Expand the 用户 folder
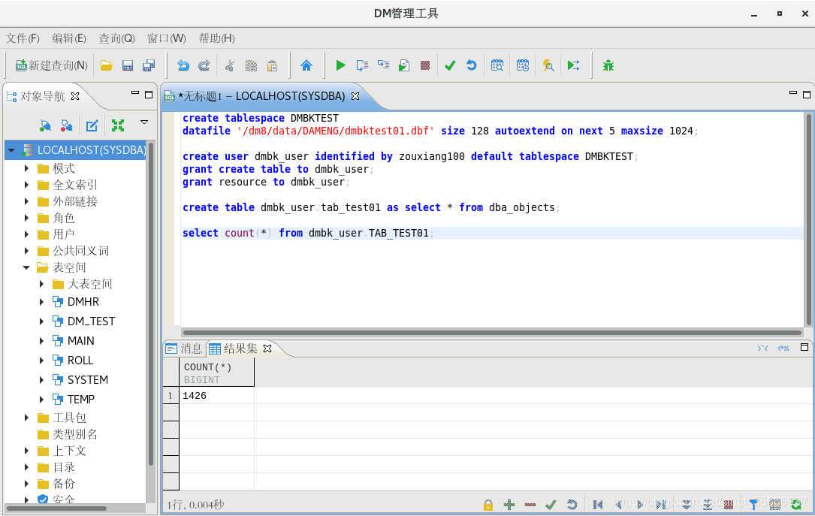This screenshot has width=815, height=516. coord(26,234)
